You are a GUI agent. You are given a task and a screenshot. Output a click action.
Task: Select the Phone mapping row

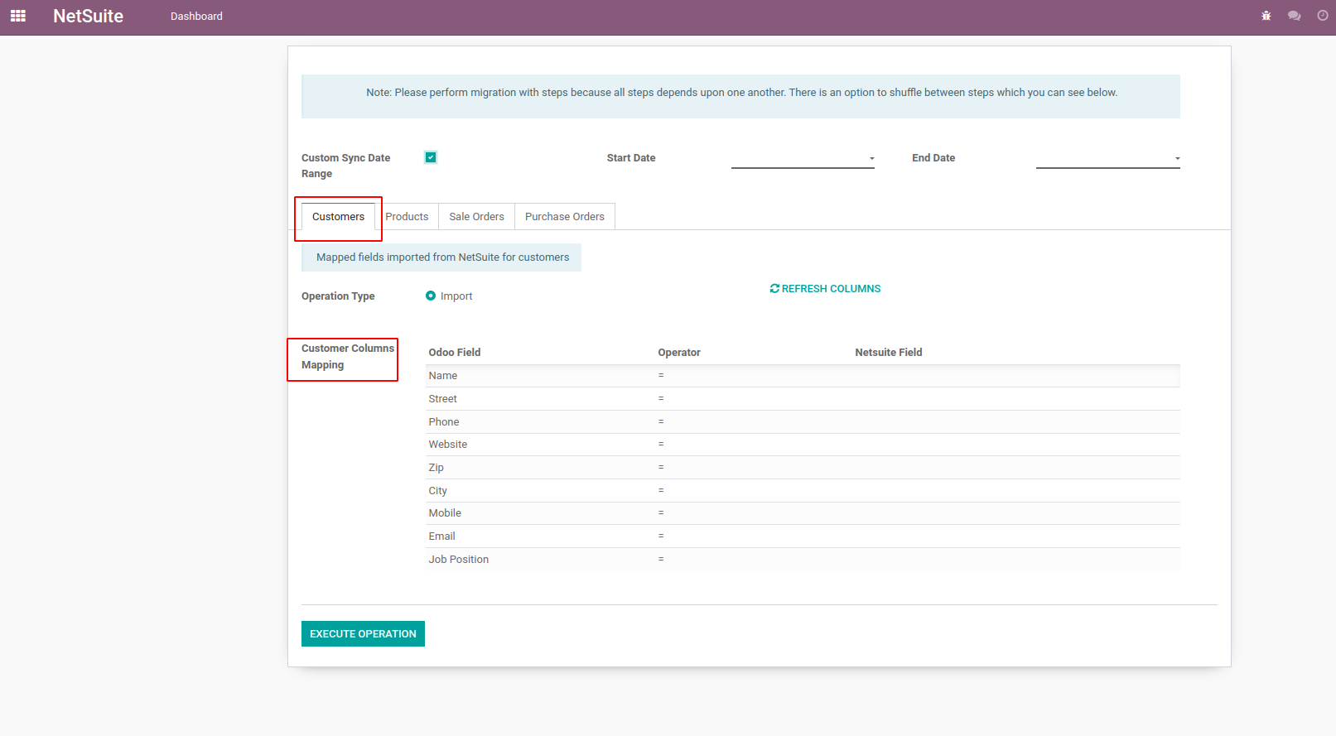point(803,422)
